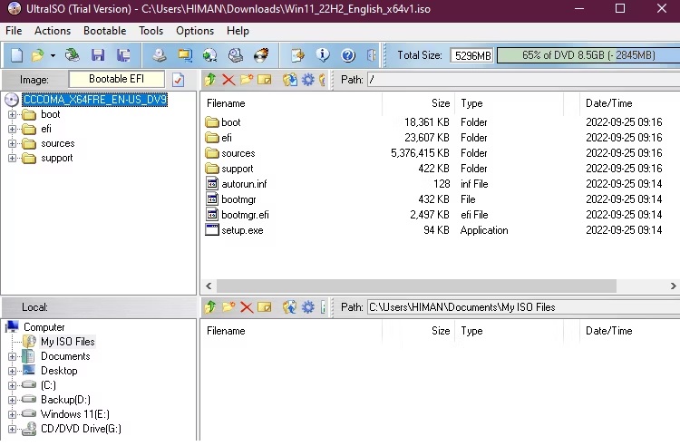680x446 pixels.
Task: Click the Info speech bubble icon
Action: [323, 55]
